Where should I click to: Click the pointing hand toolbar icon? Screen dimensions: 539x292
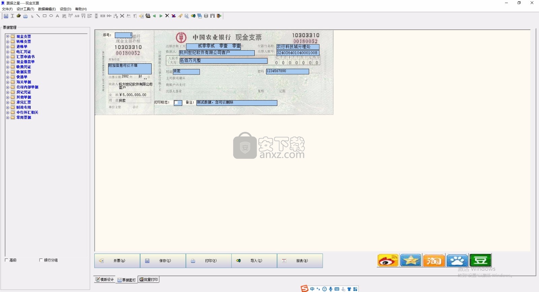click(19, 16)
